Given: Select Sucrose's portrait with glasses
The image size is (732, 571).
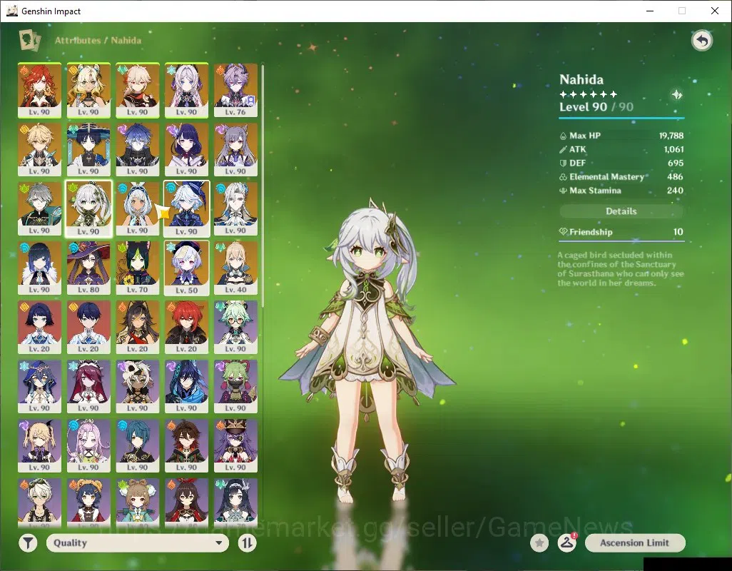Looking at the screenshot, I should 235,328.
